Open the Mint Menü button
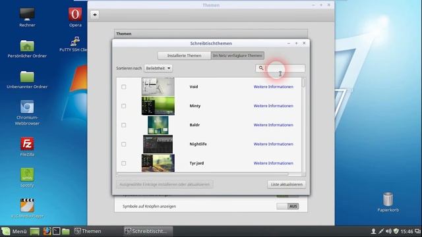The width and height of the screenshot is (422, 237). 15,231
